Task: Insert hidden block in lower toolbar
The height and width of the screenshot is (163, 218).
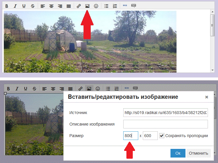Action: (135, 88)
